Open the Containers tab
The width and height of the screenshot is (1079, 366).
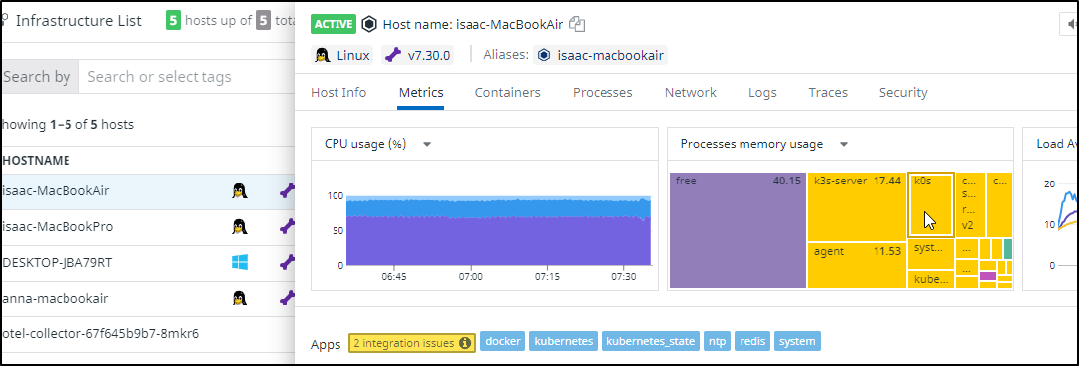[x=508, y=93]
